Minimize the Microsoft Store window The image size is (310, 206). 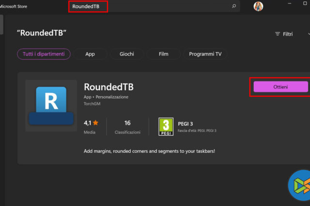click(x=290, y=3)
